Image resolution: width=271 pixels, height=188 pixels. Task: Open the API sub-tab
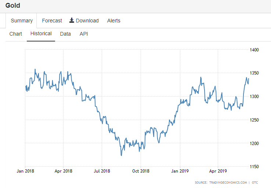point(84,34)
